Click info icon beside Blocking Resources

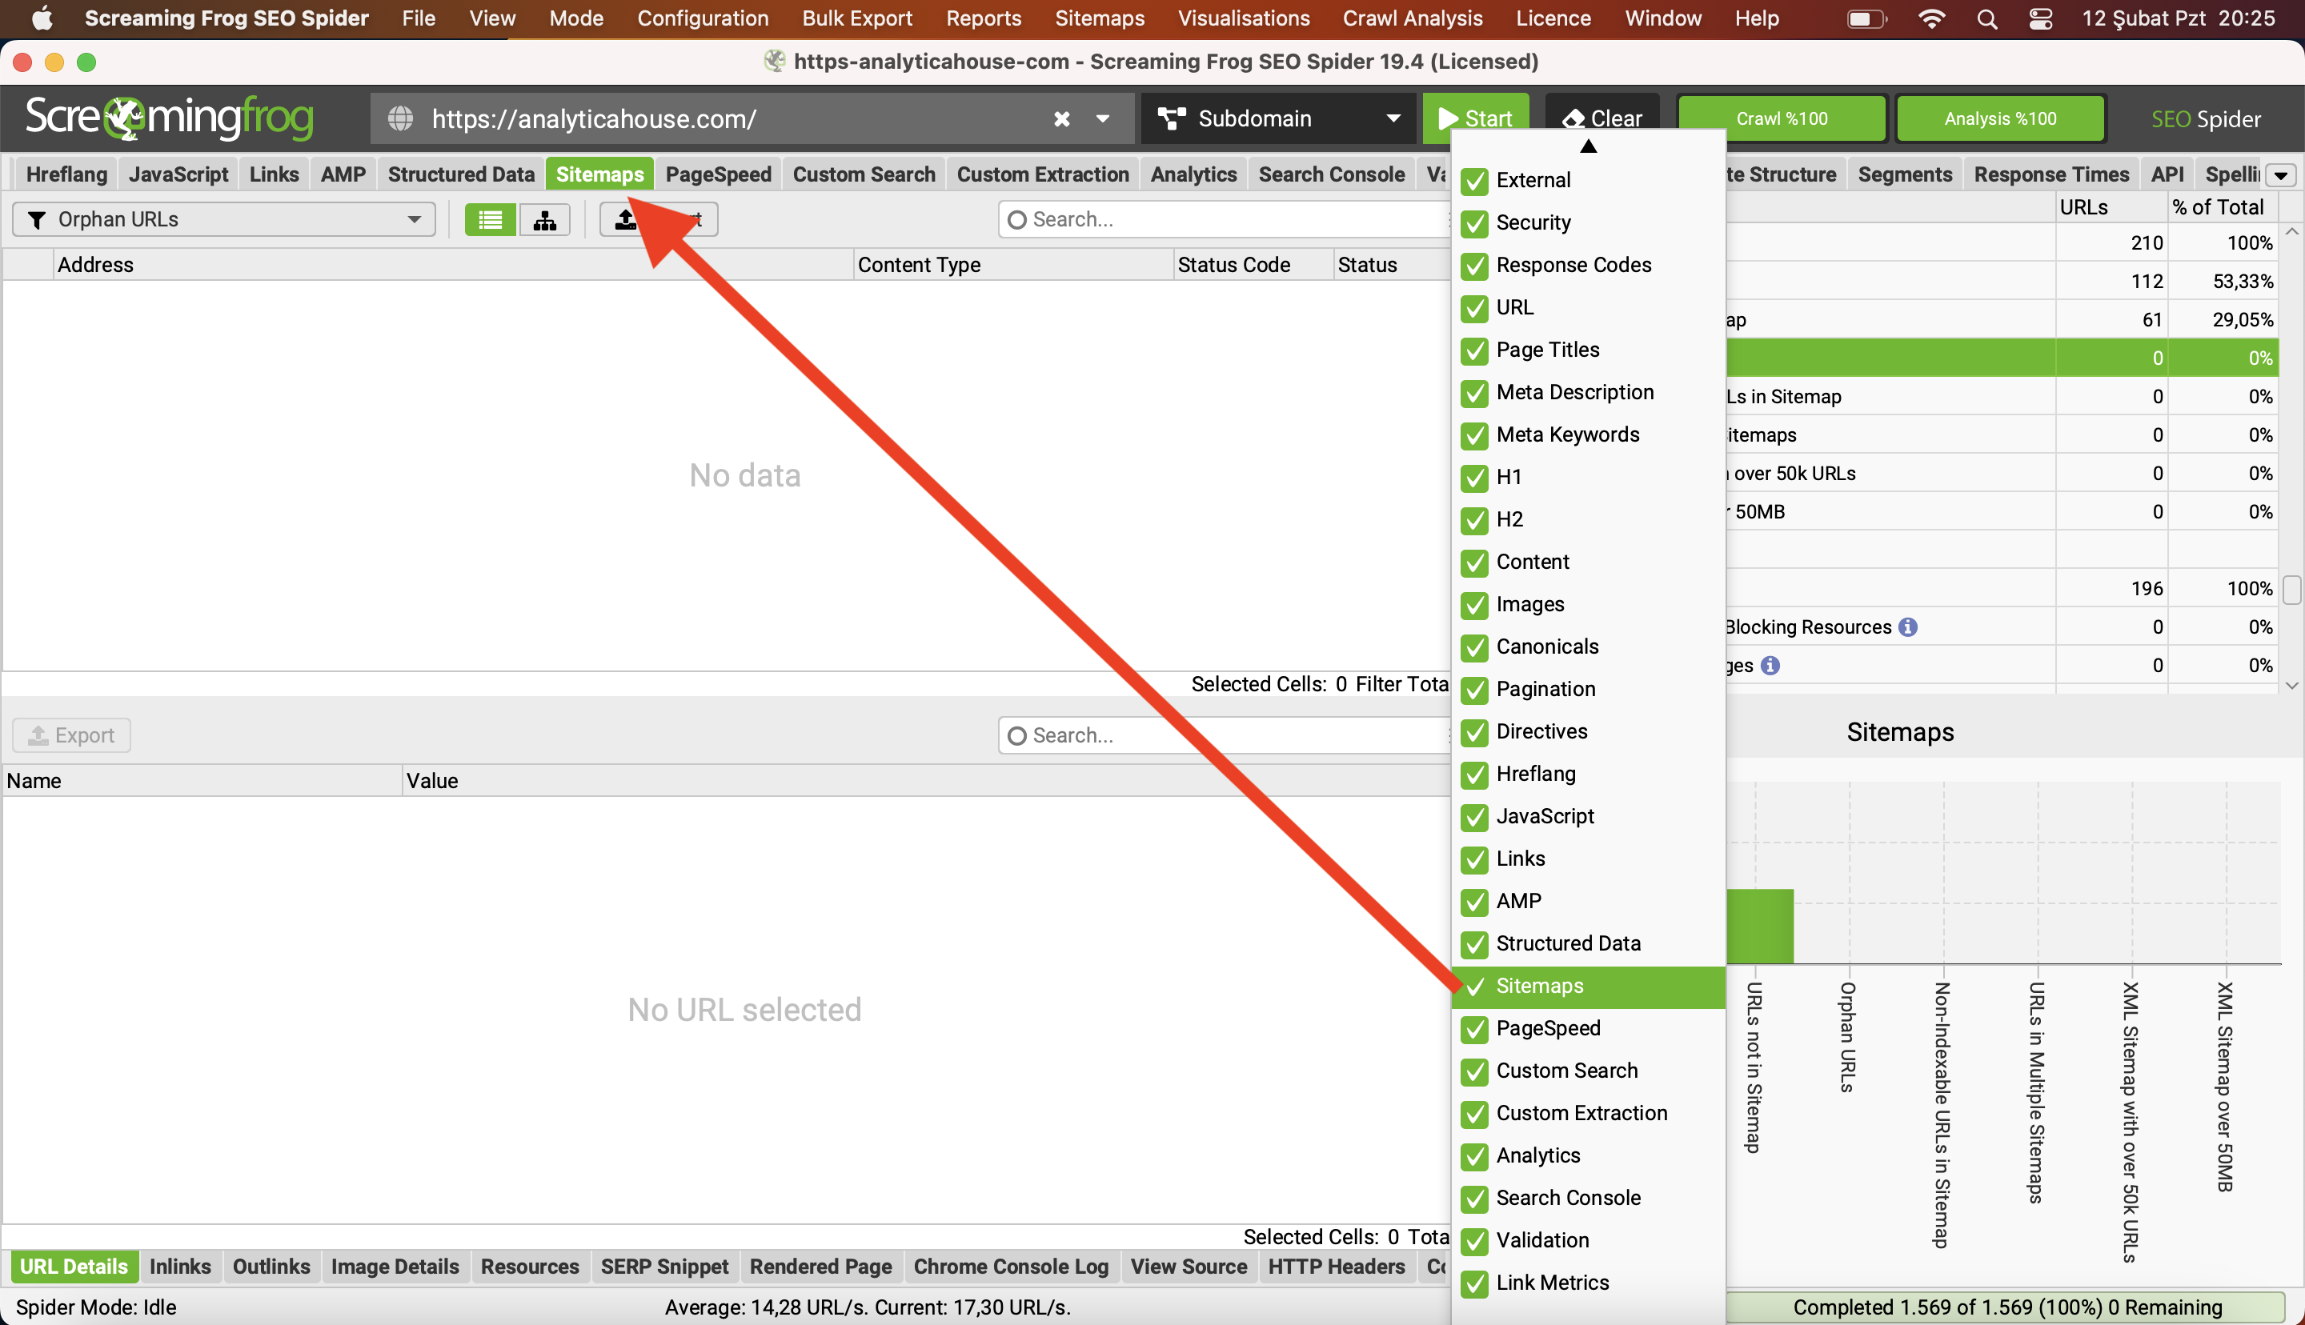1907,627
